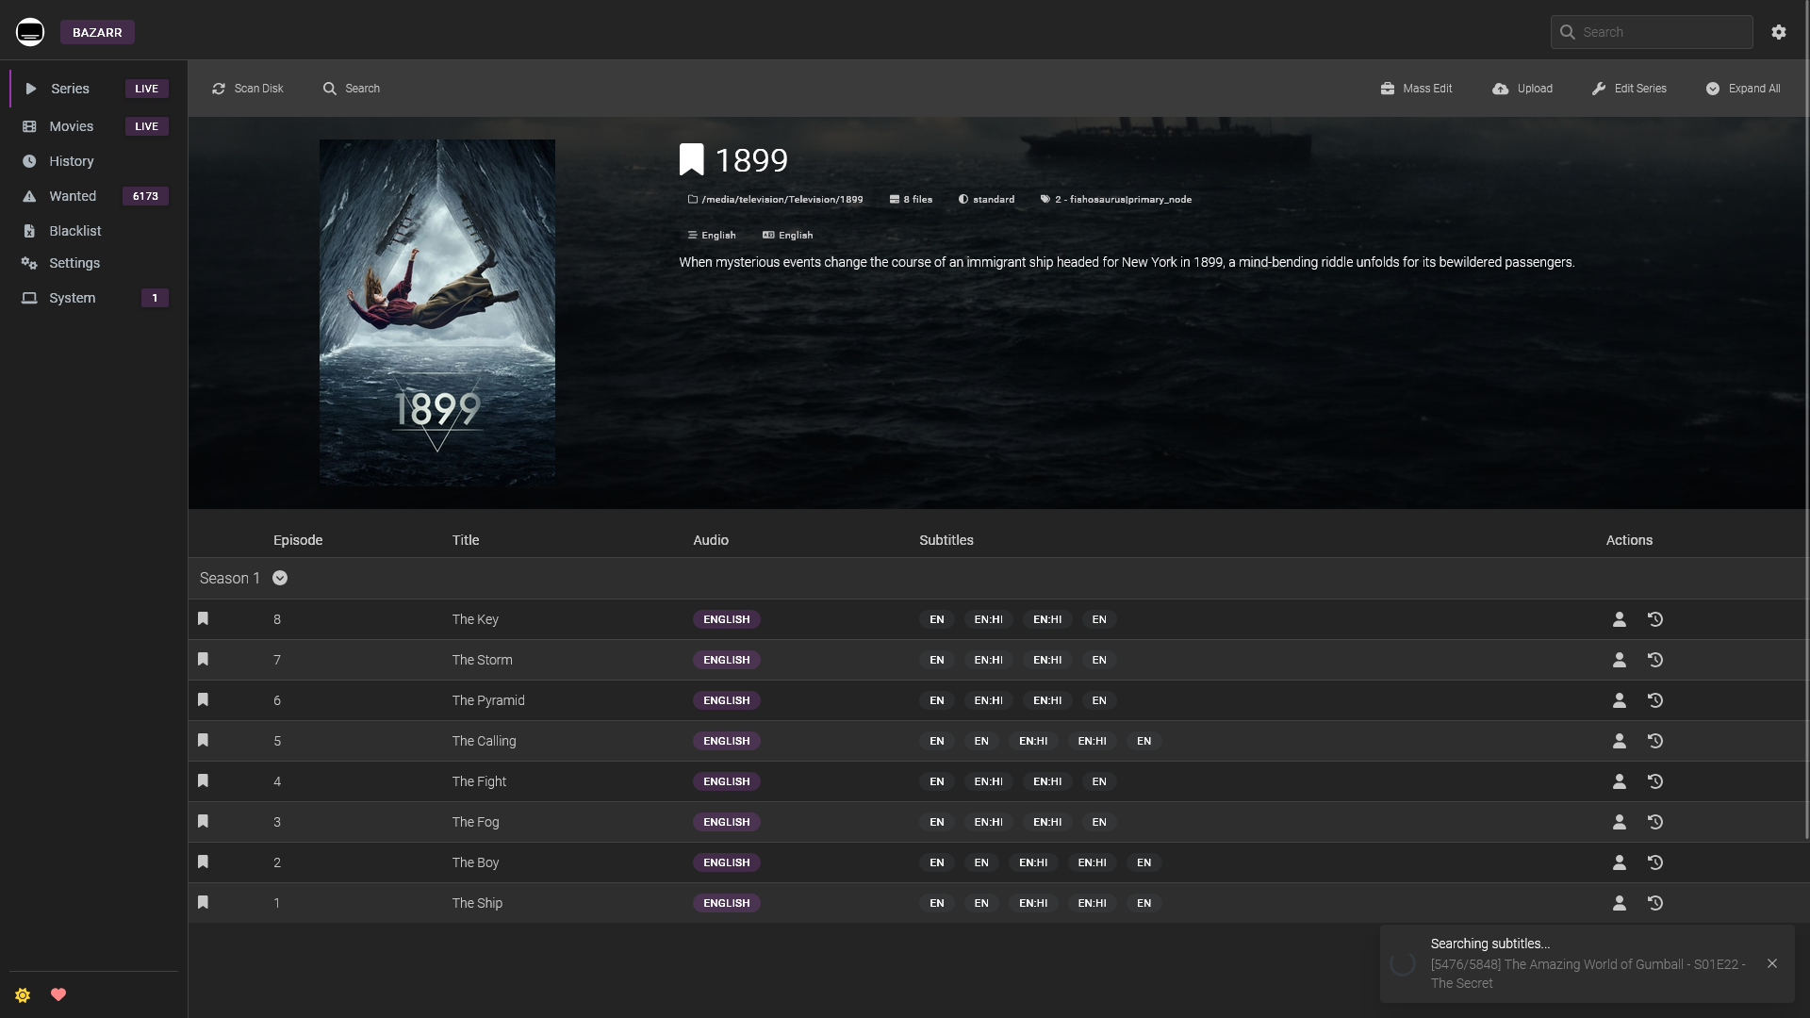Open the Mass Edit tool
This screenshot has width=1810, height=1018.
[x=1416, y=89]
